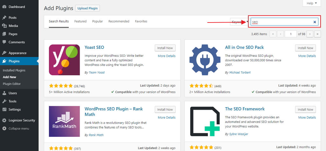326x151 pixels.
Task: Open Plugin Editor submenu item
Action: tap(12, 84)
